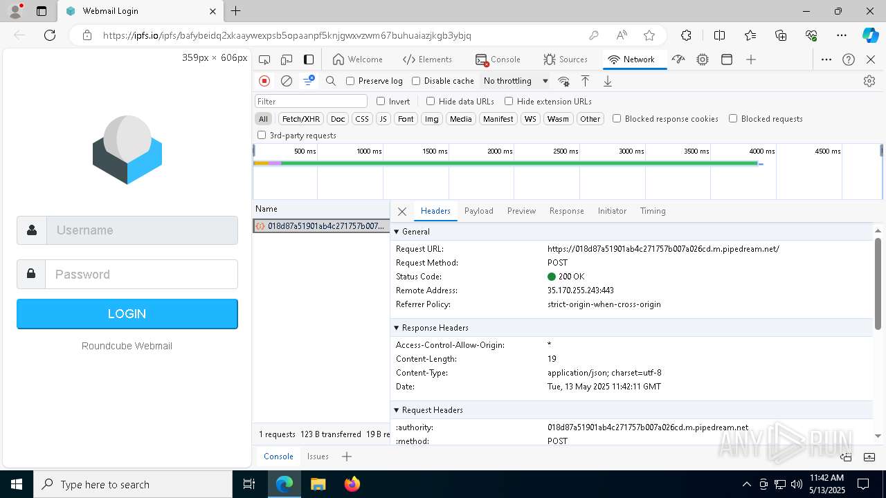Focus the network Filter text box
Screen dimensions: 886x498
point(311,101)
